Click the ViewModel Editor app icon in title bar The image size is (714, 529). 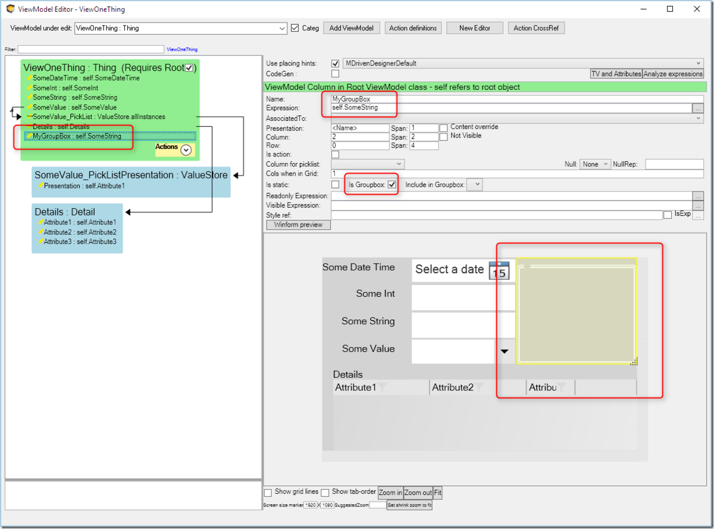pos(11,9)
